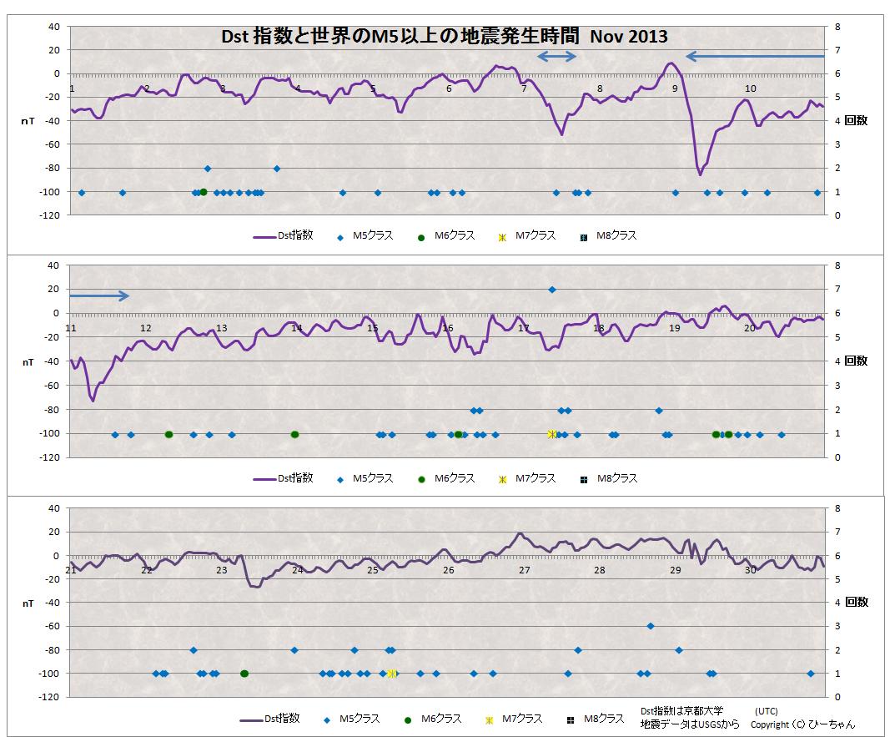The height and width of the screenshot is (737, 890).
Task: Select the green M6 marker in bottom chart
Action: [244, 674]
